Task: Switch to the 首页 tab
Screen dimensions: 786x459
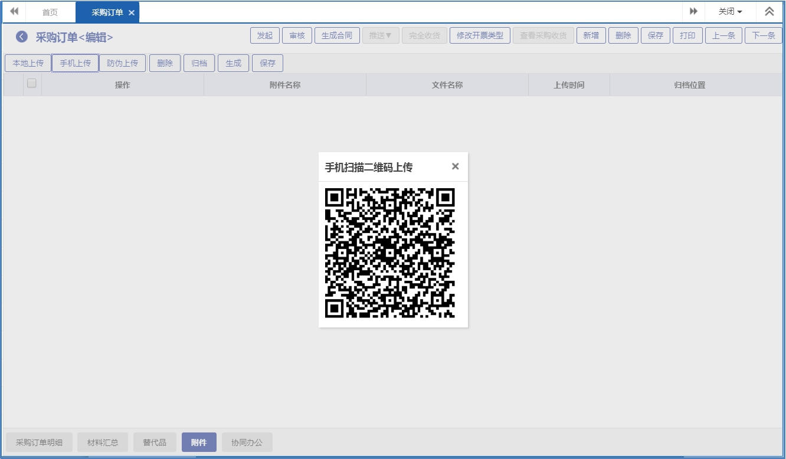Action: click(50, 12)
